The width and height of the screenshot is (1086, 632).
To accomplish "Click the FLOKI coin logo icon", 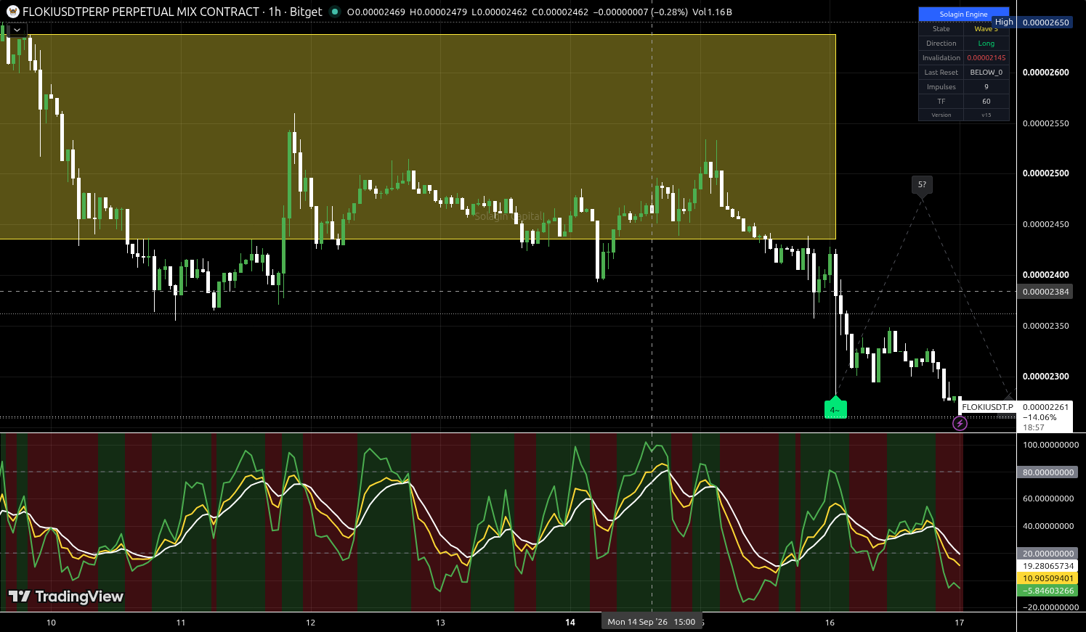I will coord(12,12).
